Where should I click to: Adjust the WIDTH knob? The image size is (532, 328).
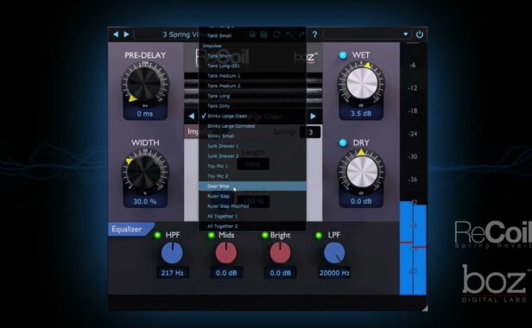point(145,171)
